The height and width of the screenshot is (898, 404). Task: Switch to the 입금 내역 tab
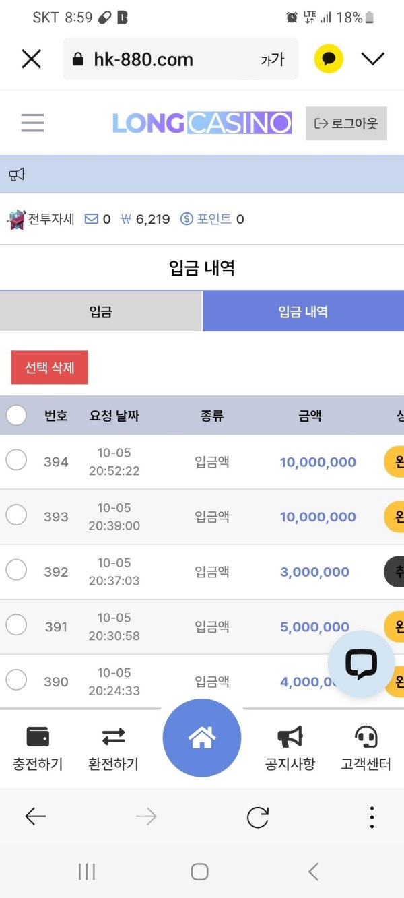coord(303,312)
